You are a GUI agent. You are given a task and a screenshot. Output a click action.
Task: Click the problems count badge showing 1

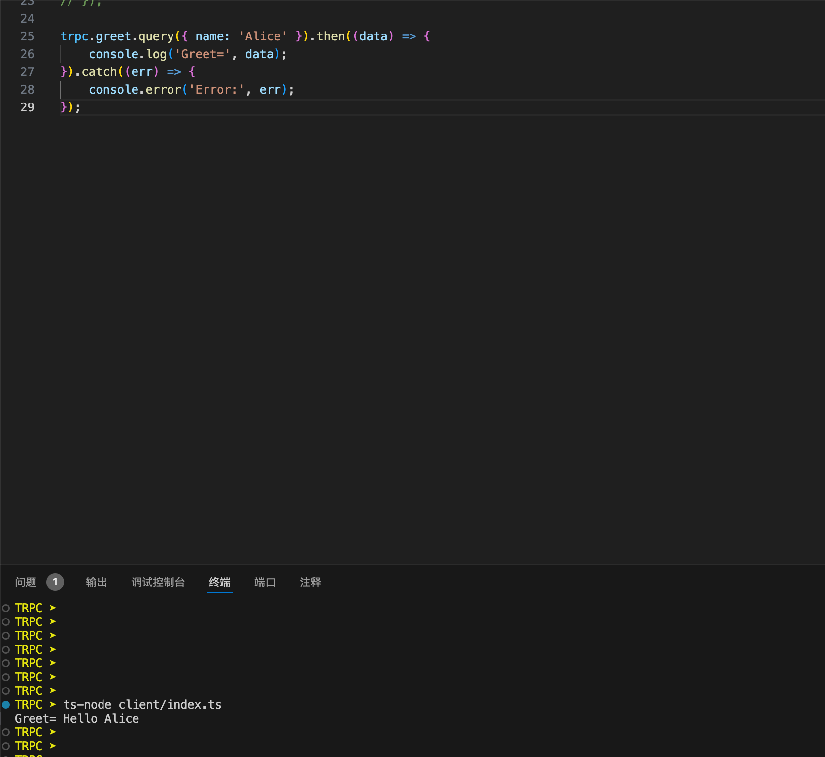click(x=55, y=582)
